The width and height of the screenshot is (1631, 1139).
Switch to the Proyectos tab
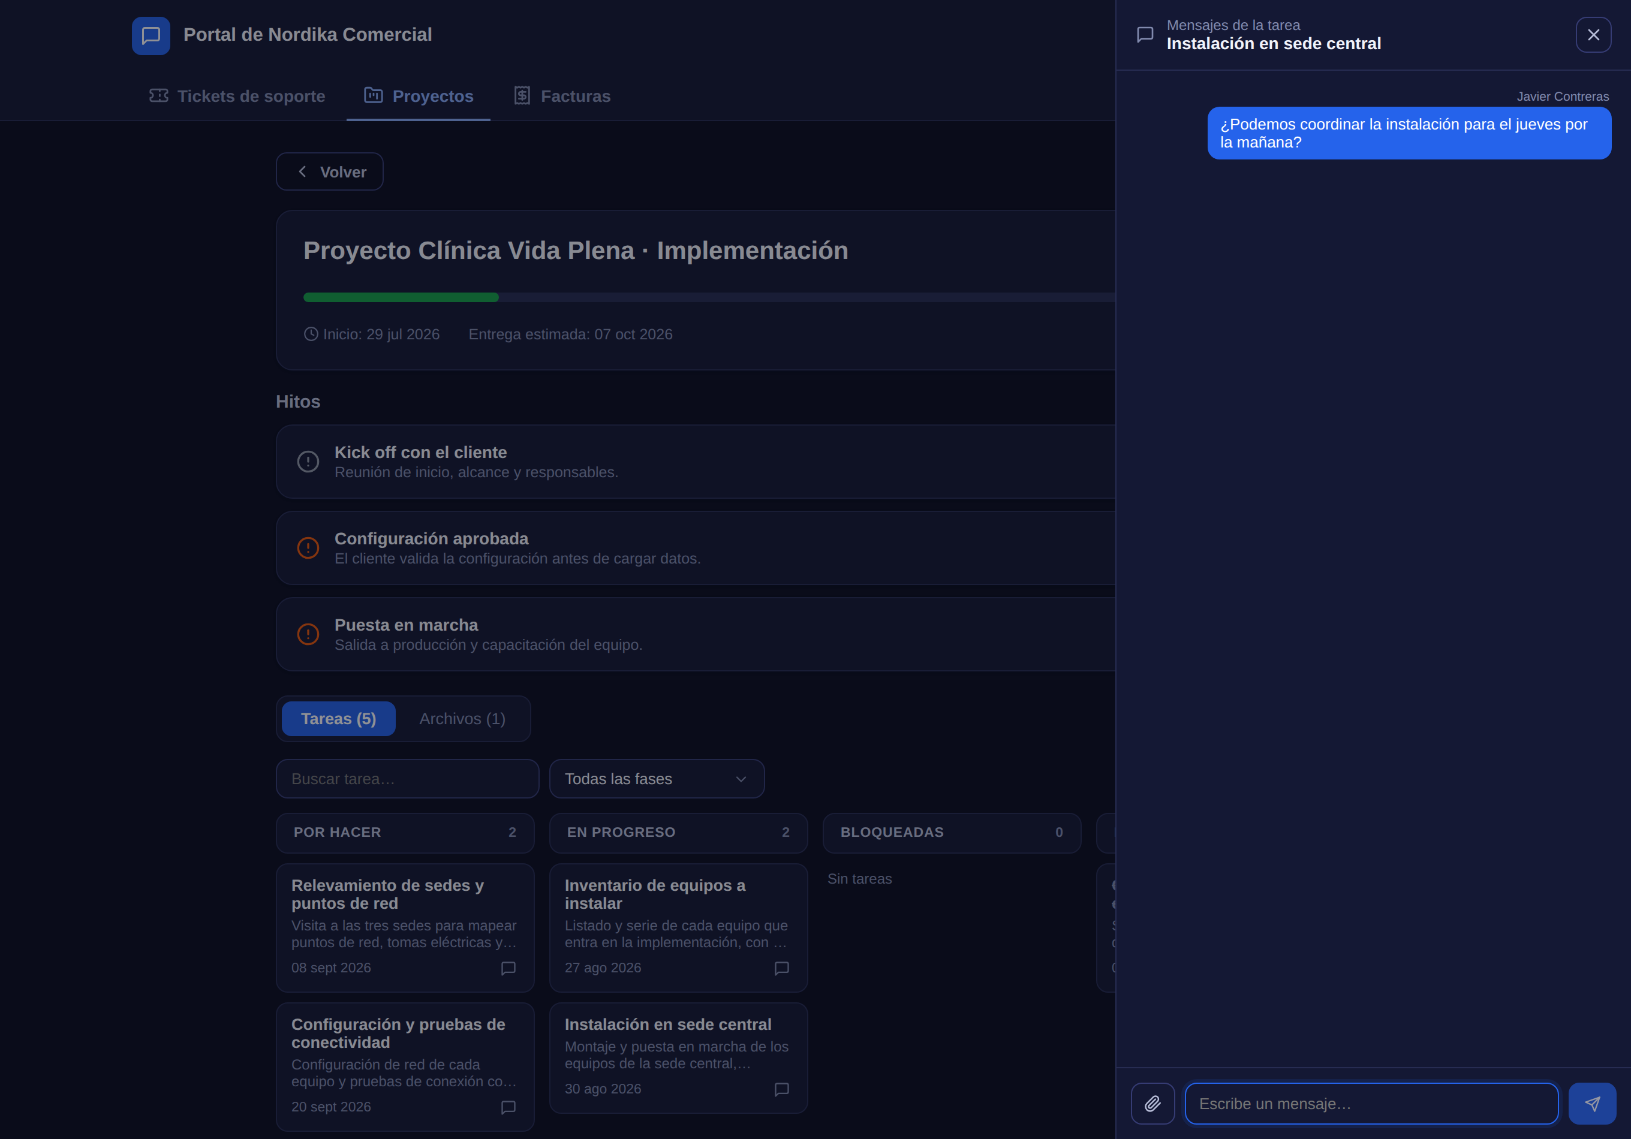pos(419,96)
